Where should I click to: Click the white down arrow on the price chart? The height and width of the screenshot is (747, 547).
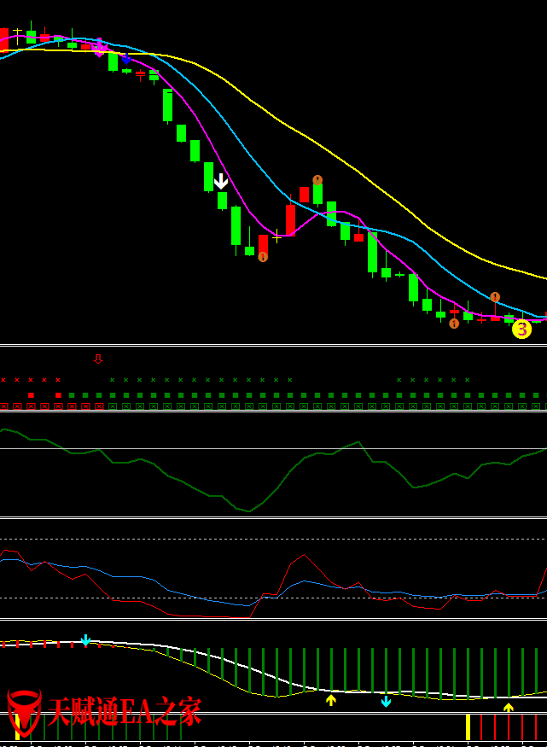(x=221, y=181)
